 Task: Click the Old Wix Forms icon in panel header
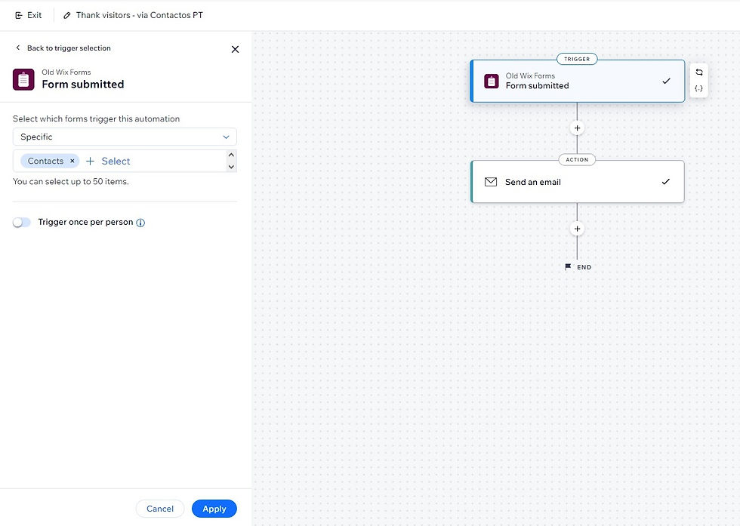pyautogui.click(x=23, y=79)
